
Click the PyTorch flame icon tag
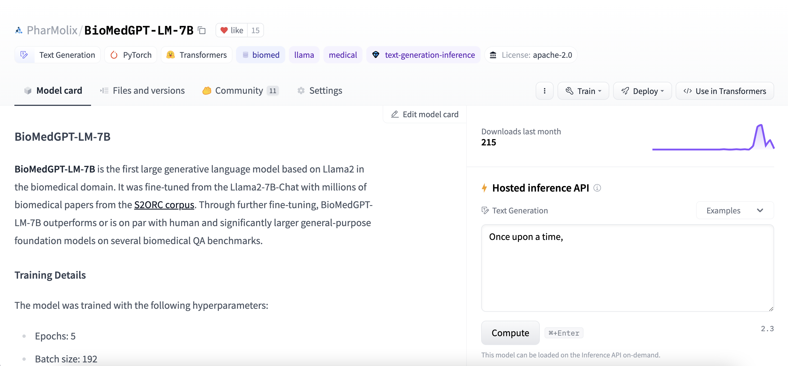(x=114, y=55)
